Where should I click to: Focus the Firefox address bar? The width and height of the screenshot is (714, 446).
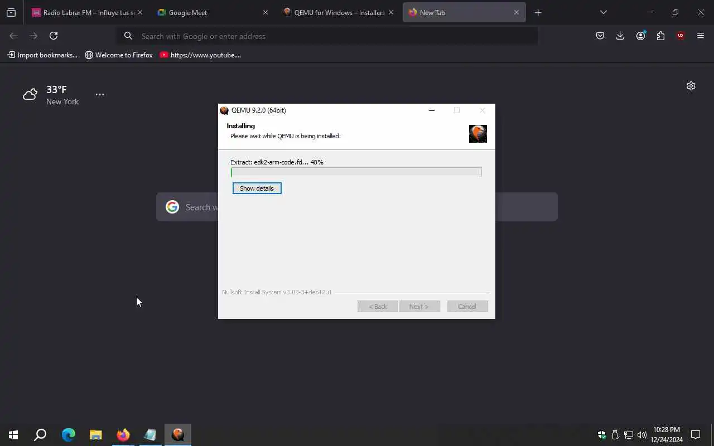click(327, 36)
